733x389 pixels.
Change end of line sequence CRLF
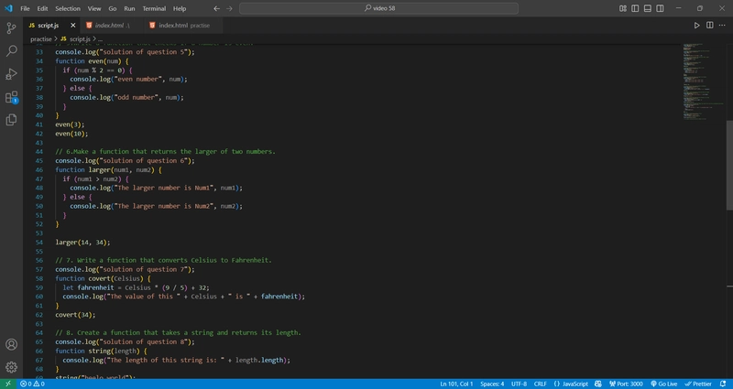coord(540,384)
